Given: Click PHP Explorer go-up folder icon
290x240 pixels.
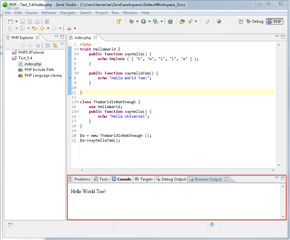Looking at the screenshot, I should point(38,45).
